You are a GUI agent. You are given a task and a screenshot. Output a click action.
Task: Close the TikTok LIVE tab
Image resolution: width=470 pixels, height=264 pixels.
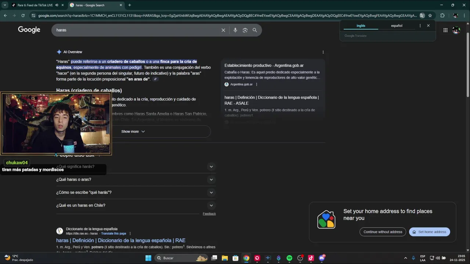point(63,5)
